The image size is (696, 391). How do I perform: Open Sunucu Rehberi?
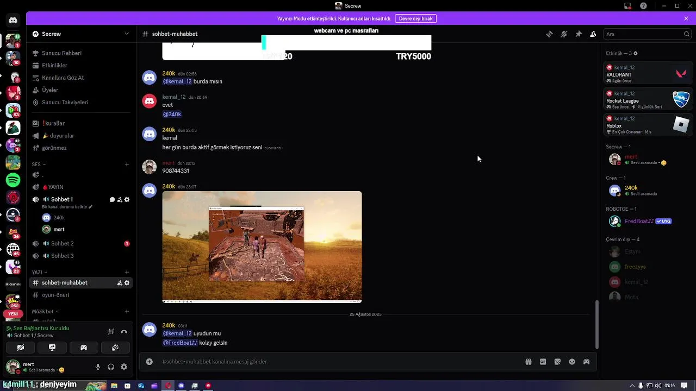pos(81,53)
